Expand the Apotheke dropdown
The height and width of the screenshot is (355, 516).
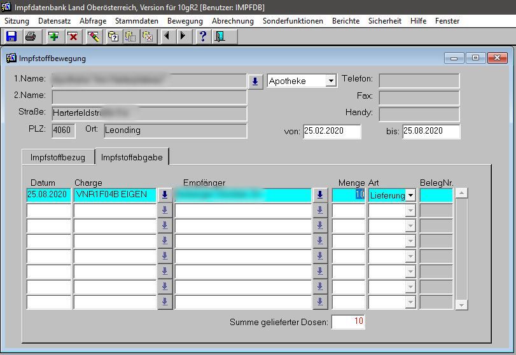pyautogui.click(x=330, y=81)
